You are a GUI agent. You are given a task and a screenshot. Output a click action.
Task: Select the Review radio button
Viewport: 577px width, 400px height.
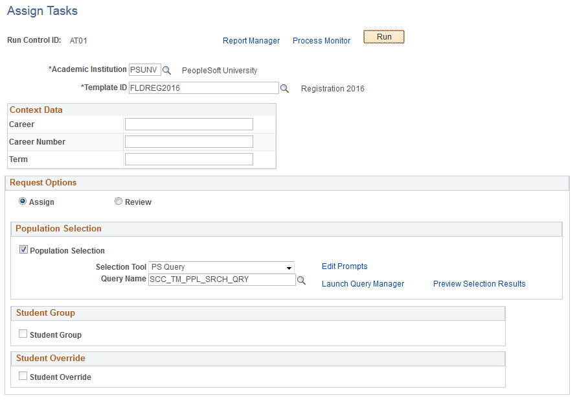[x=119, y=201]
